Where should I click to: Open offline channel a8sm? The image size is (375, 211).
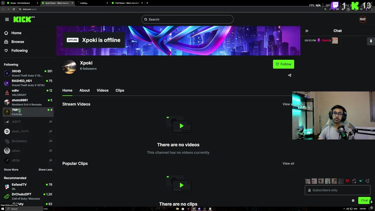pyautogui.click(x=28, y=151)
